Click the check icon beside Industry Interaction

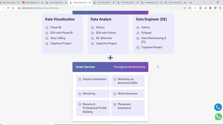tap(80, 80)
